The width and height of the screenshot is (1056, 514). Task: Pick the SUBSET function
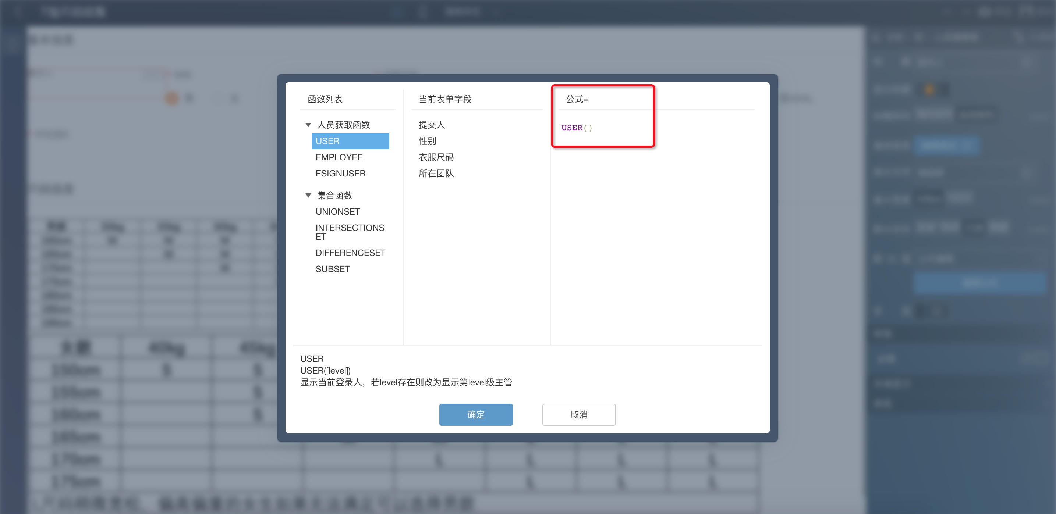333,269
